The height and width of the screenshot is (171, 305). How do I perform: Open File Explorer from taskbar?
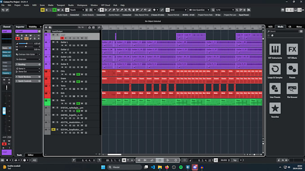[160, 167]
